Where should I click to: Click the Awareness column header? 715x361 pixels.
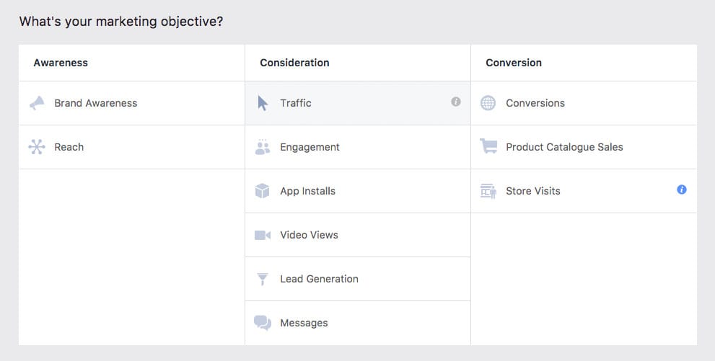[x=61, y=63]
